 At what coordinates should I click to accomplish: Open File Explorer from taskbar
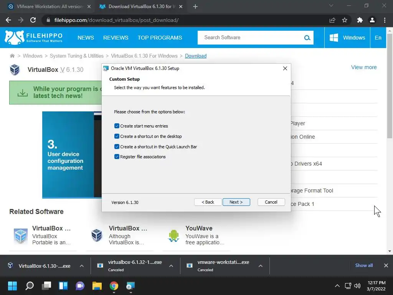(97, 286)
